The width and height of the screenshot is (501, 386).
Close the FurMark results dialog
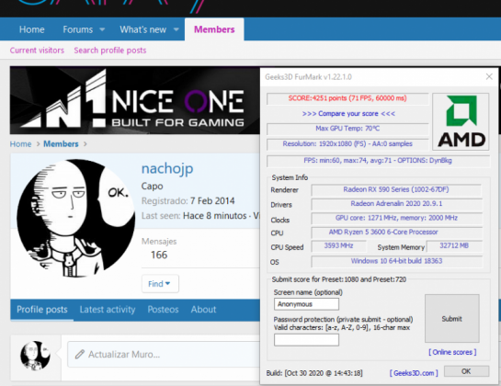[x=489, y=76]
